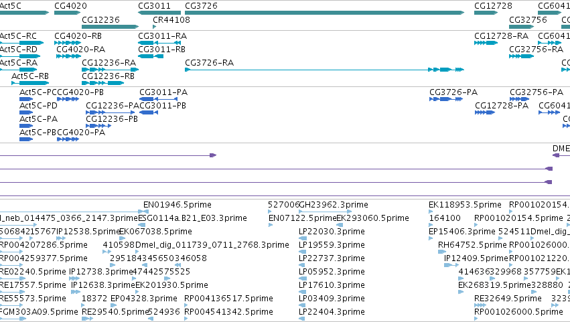Select the CG3011-RB transcript label
This screenshot has height=322, width=570.
coord(161,49)
